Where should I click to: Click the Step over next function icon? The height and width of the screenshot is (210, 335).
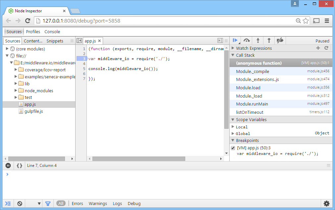[246, 40]
